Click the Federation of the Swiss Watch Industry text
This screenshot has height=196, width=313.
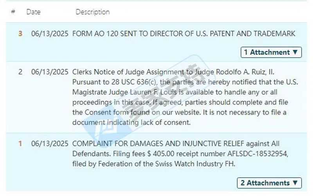166,164
